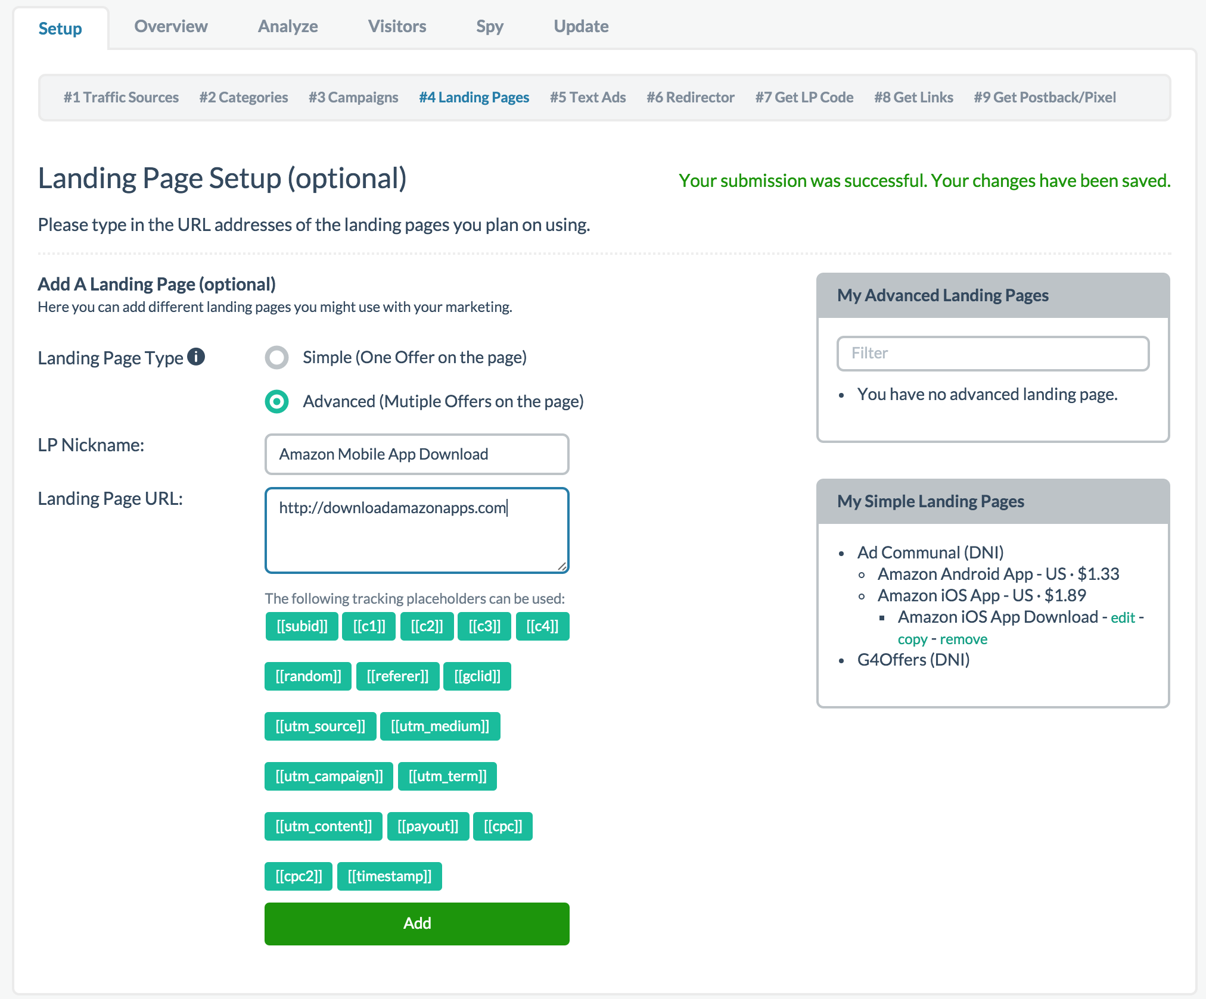Image resolution: width=1206 pixels, height=999 pixels.
Task: Switch to the Overview tab
Action: click(171, 26)
